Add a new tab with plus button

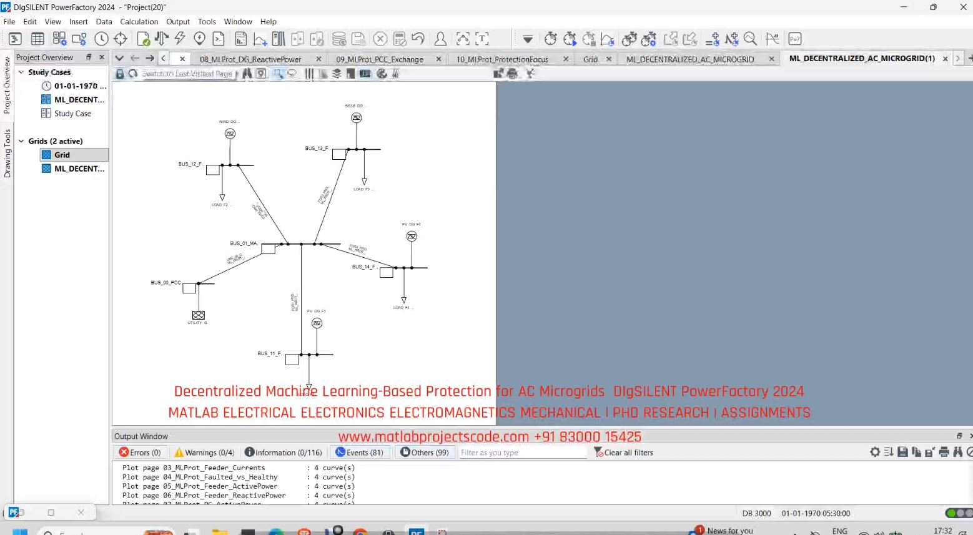click(970, 58)
